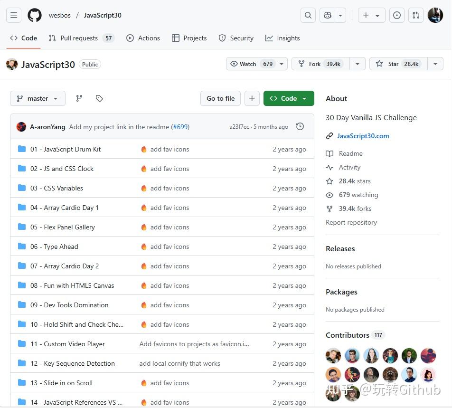View commit a23f7ec
Screen dimensions: 452x408
pos(239,127)
